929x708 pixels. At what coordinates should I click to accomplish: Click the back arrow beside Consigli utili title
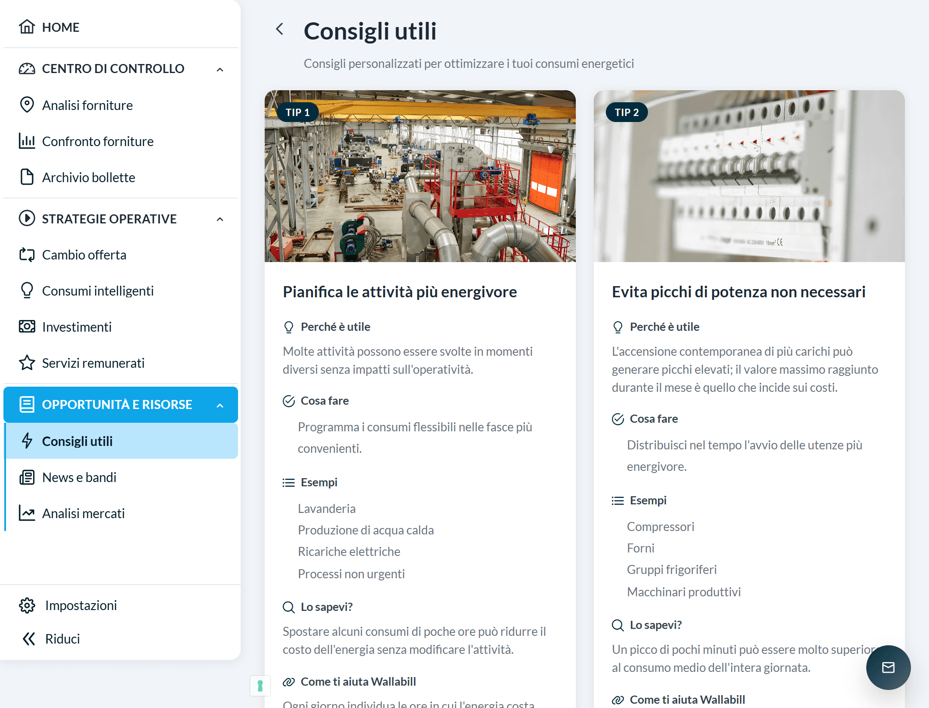pyautogui.click(x=280, y=29)
